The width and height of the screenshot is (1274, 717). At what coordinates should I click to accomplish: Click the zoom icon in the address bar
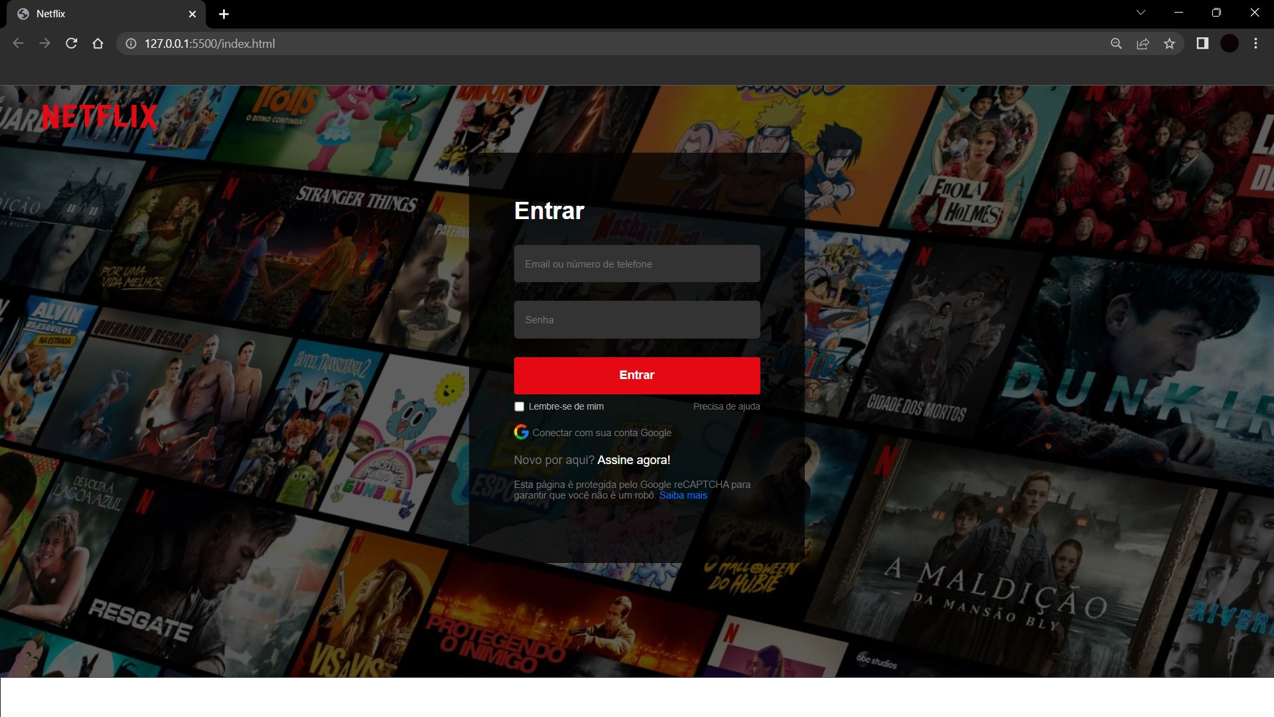tap(1117, 43)
